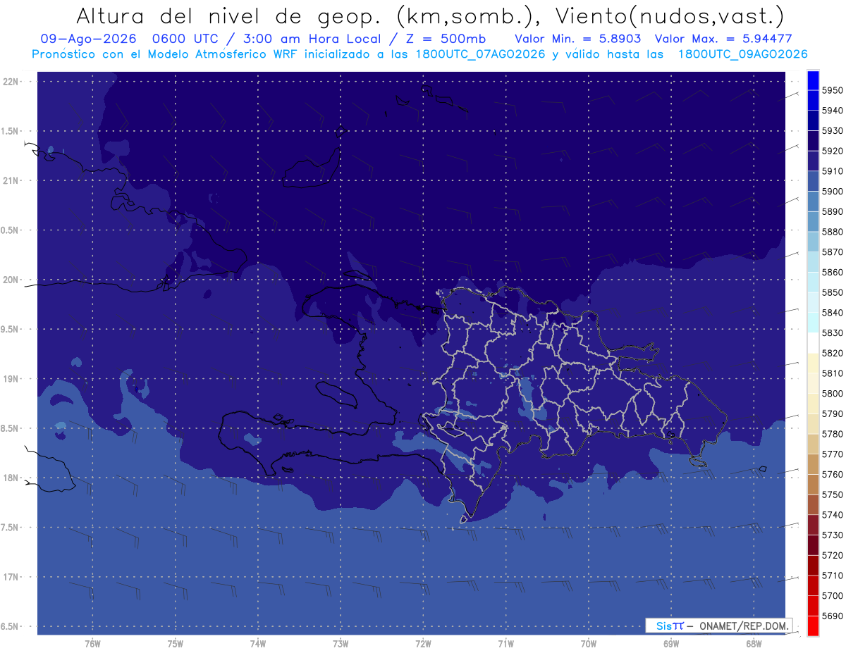
Task: Pick the dark maroon swatch between 5720 and 5730
Action: [813, 545]
